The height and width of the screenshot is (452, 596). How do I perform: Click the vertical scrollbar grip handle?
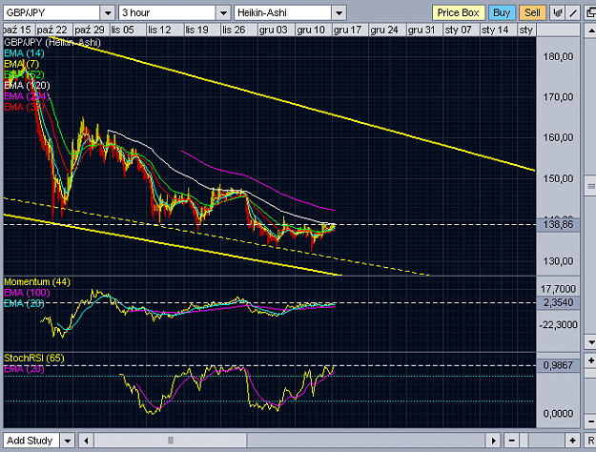tap(590, 186)
